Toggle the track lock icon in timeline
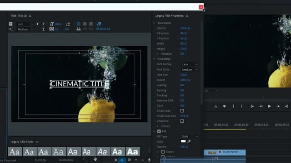Image resolution: width=291 pixels, height=163 pixels. coord(115,160)
